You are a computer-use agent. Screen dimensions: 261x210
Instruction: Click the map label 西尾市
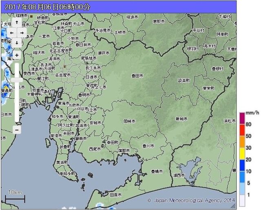(95, 149)
